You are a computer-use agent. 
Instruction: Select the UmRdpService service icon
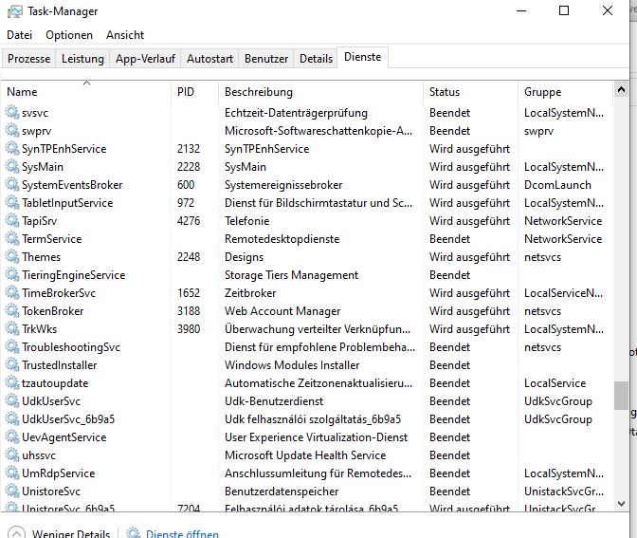(12, 473)
